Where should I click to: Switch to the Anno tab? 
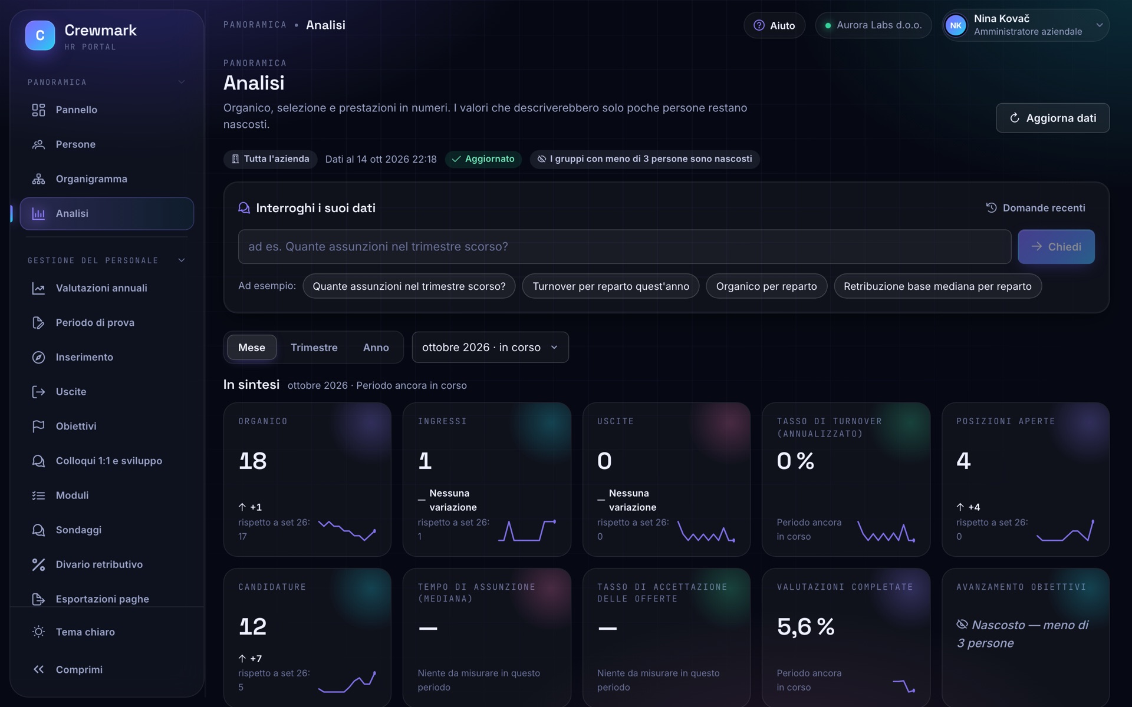pos(376,347)
